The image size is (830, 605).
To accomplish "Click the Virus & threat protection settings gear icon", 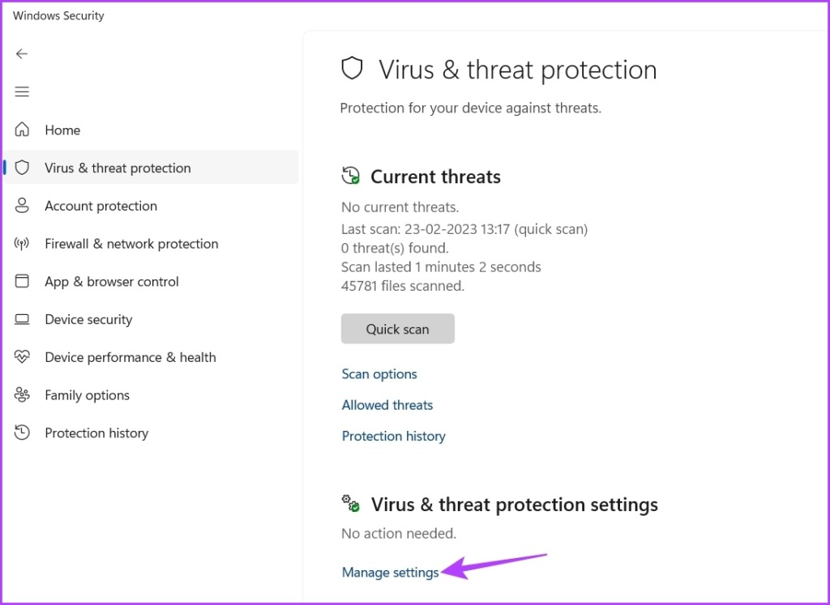I will [349, 503].
